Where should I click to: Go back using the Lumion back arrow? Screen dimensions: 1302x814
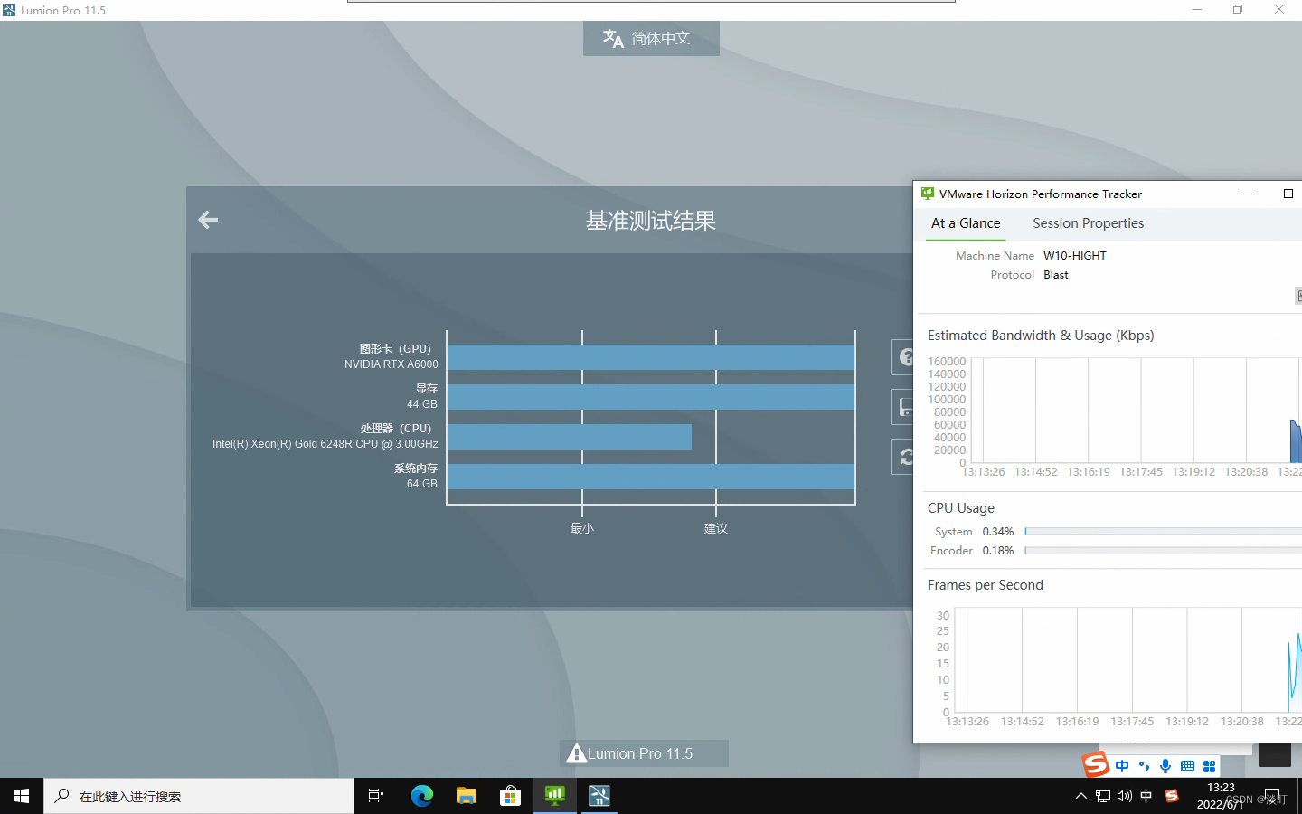coord(208,220)
